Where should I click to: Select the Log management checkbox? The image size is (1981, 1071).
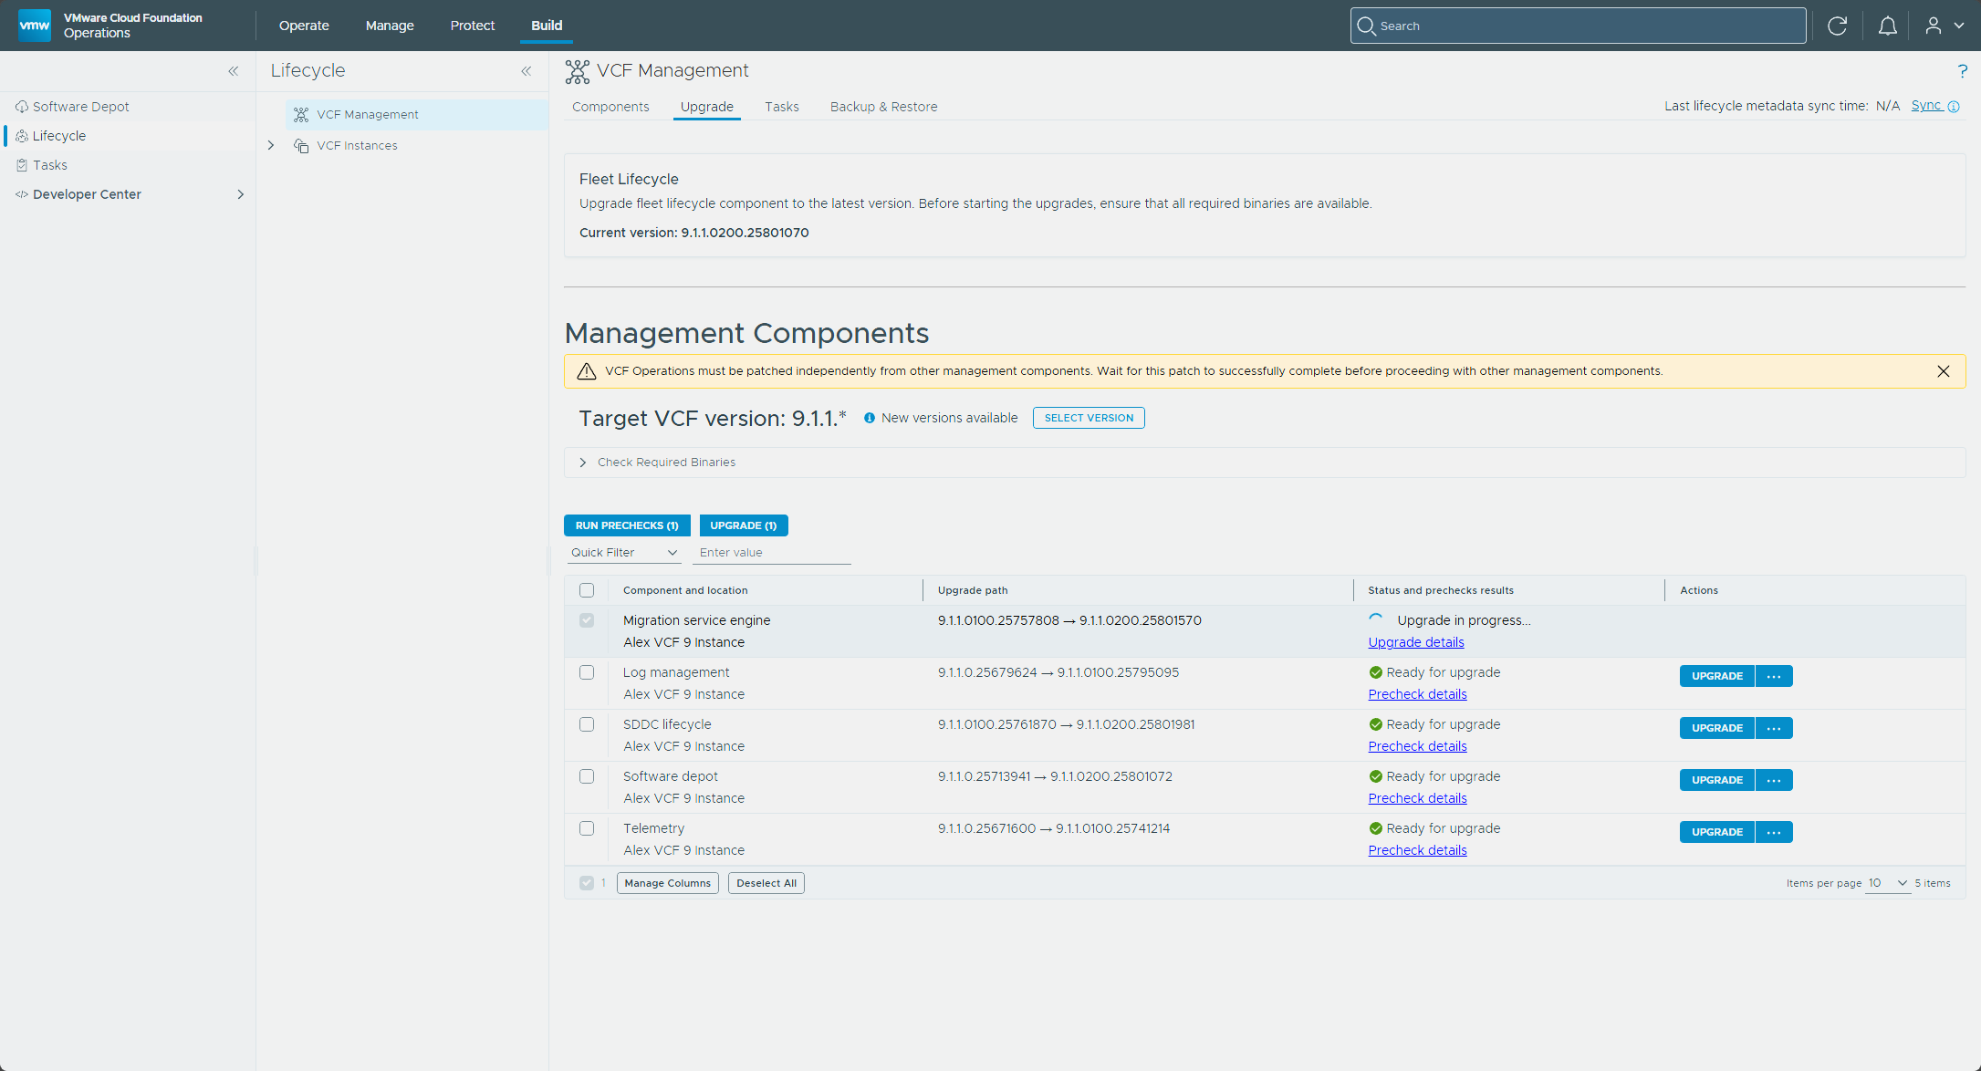tap(587, 672)
